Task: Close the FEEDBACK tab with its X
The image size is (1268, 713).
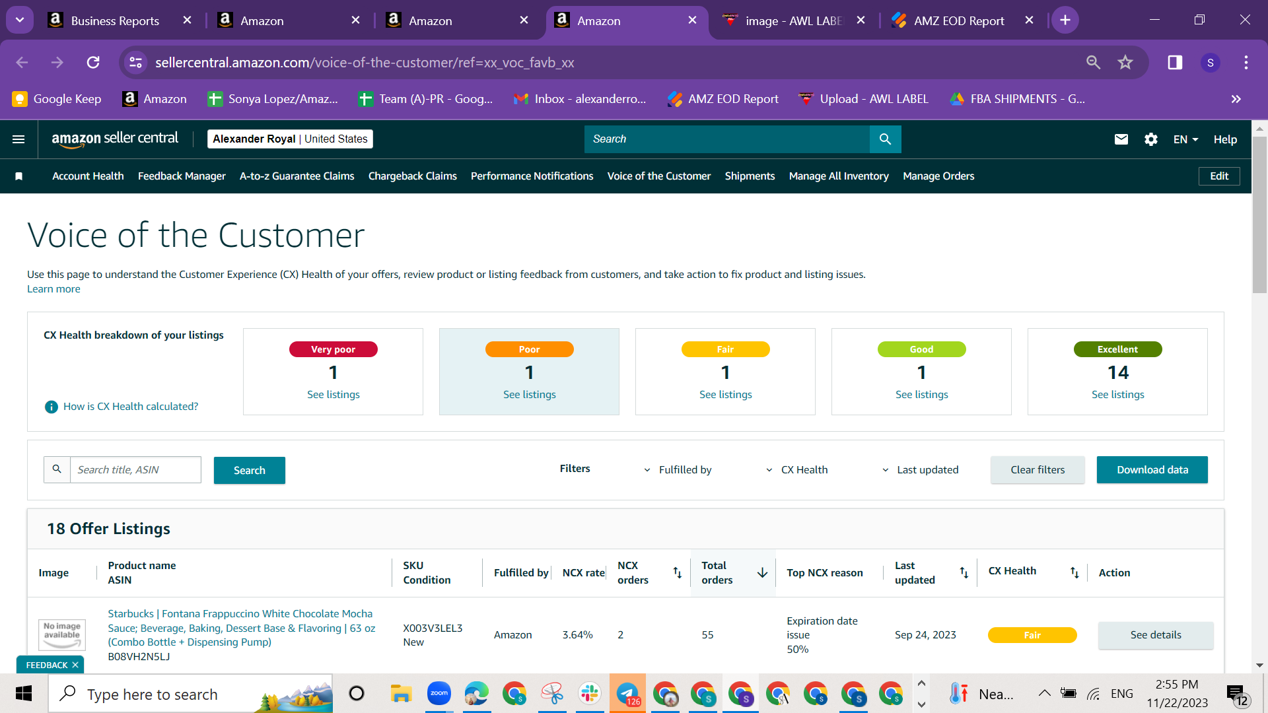Action: 75,665
